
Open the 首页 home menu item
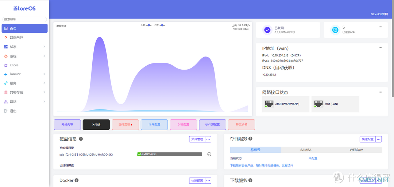pyautogui.click(x=24, y=28)
